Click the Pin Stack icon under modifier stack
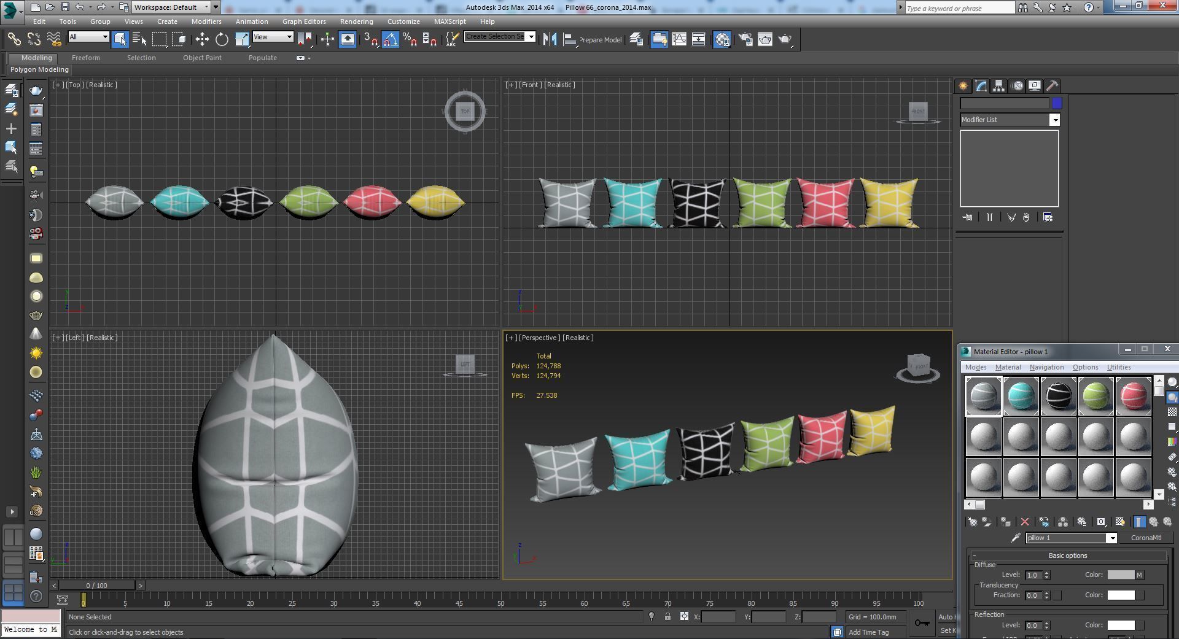 [968, 217]
